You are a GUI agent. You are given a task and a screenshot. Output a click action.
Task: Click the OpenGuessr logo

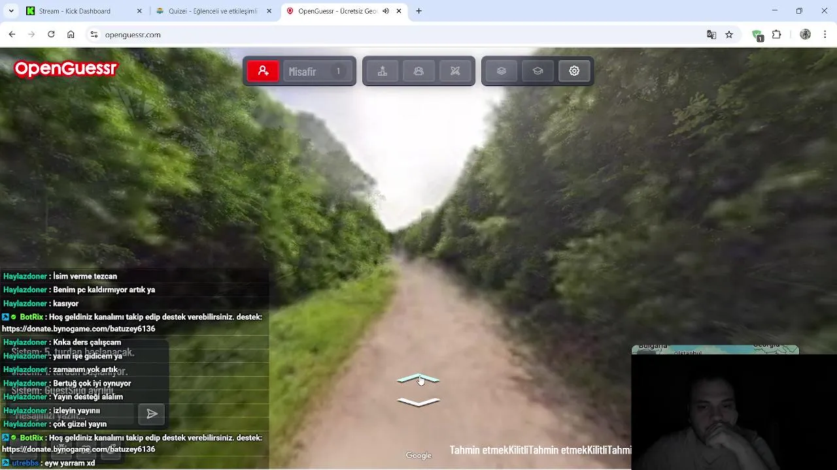(65, 69)
